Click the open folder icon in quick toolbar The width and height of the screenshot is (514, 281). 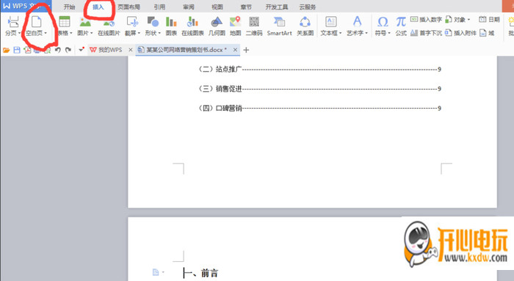pyautogui.click(x=6, y=50)
